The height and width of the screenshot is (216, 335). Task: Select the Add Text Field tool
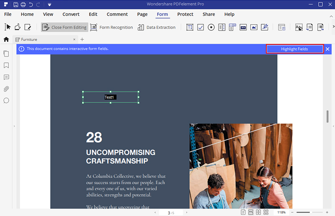(x=190, y=27)
